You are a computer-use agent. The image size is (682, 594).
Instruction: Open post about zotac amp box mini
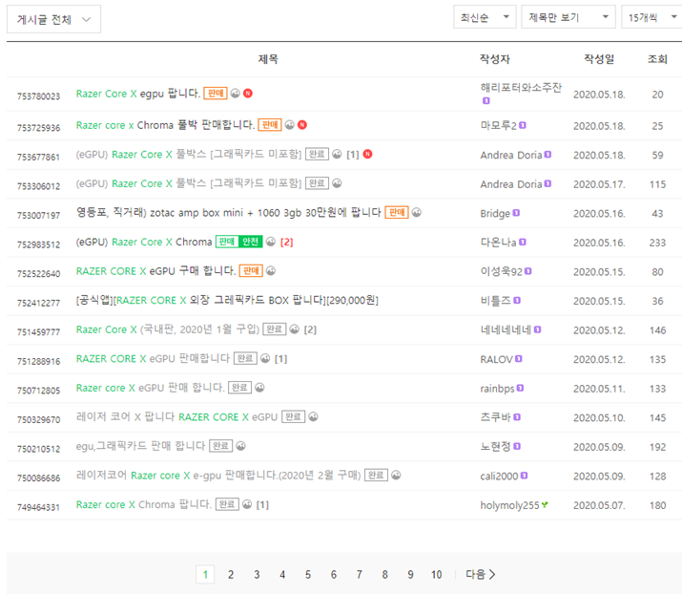(228, 213)
